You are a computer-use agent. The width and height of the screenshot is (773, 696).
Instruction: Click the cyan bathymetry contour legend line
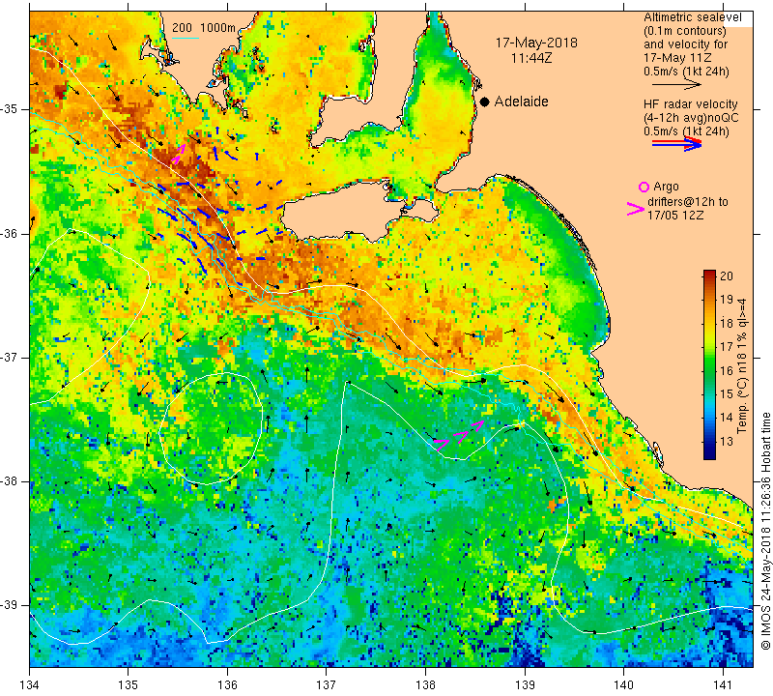coord(185,38)
